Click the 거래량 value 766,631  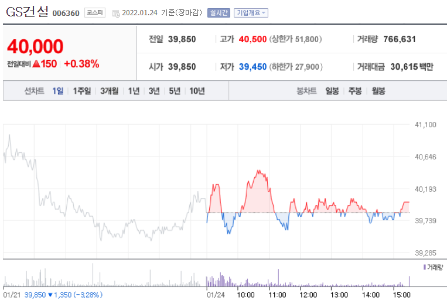pyautogui.click(x=400, y=39)
